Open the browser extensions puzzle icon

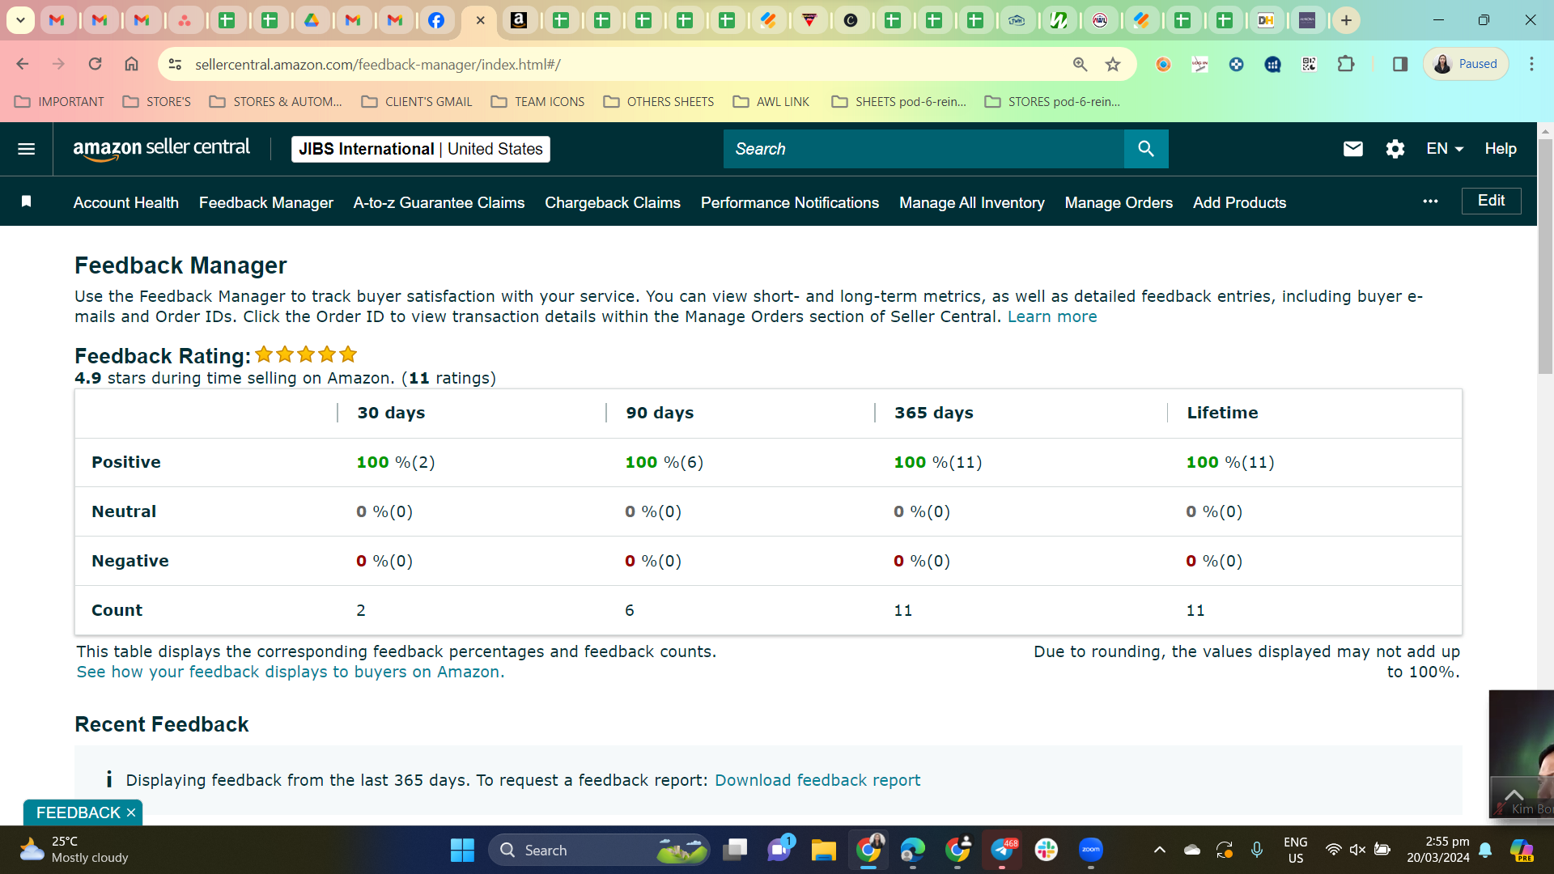pos(1345,64)
